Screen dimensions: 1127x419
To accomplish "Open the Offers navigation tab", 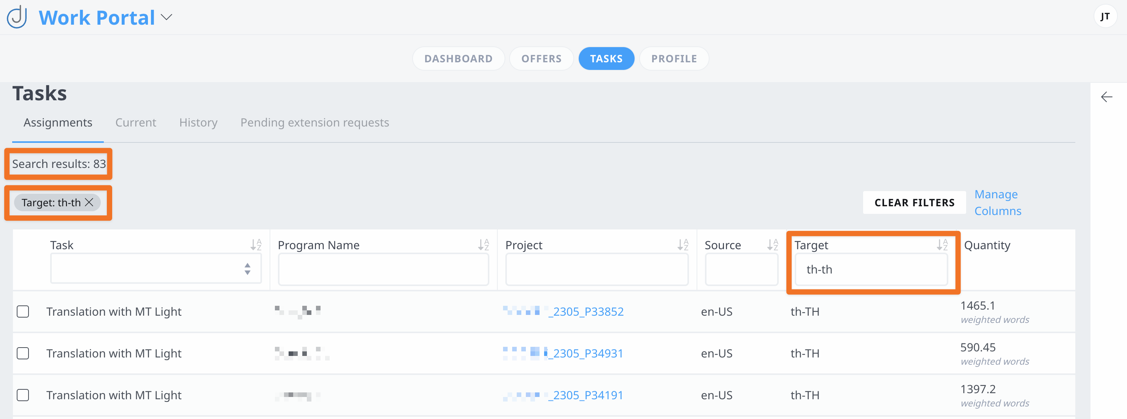I will pyautogui.click(x=541, y=59).
